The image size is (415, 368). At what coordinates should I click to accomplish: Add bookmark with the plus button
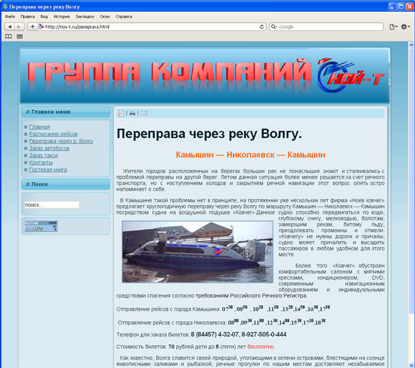pos(33,27)
